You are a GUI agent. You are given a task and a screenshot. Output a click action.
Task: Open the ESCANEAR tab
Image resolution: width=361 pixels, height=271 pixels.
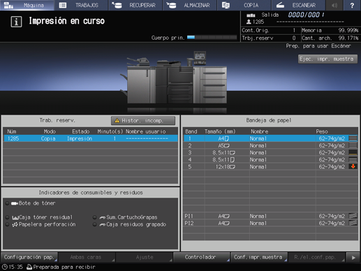tap(298, 5)
